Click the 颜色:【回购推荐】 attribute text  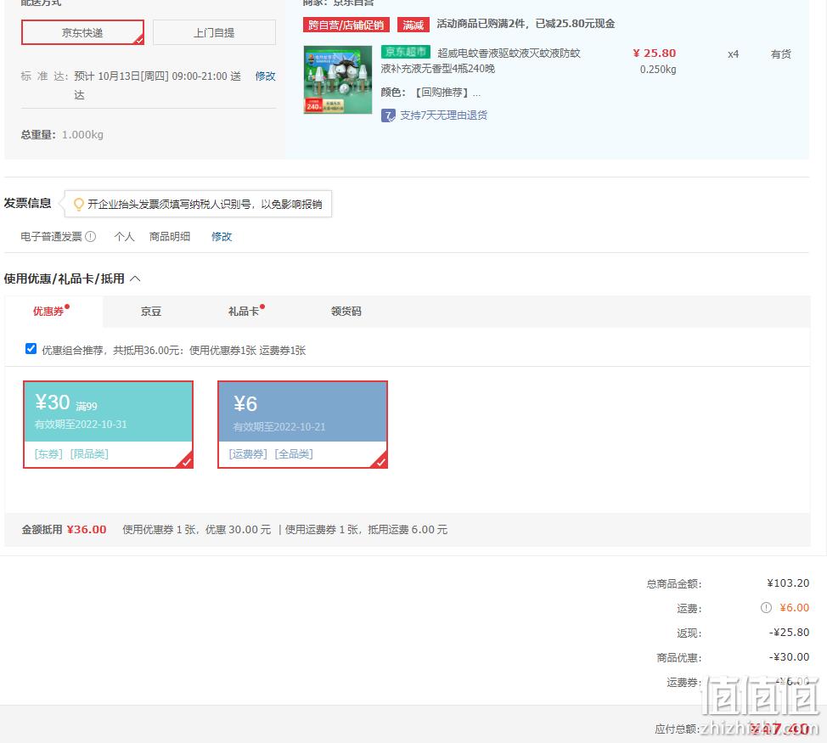tap(430, 93)
